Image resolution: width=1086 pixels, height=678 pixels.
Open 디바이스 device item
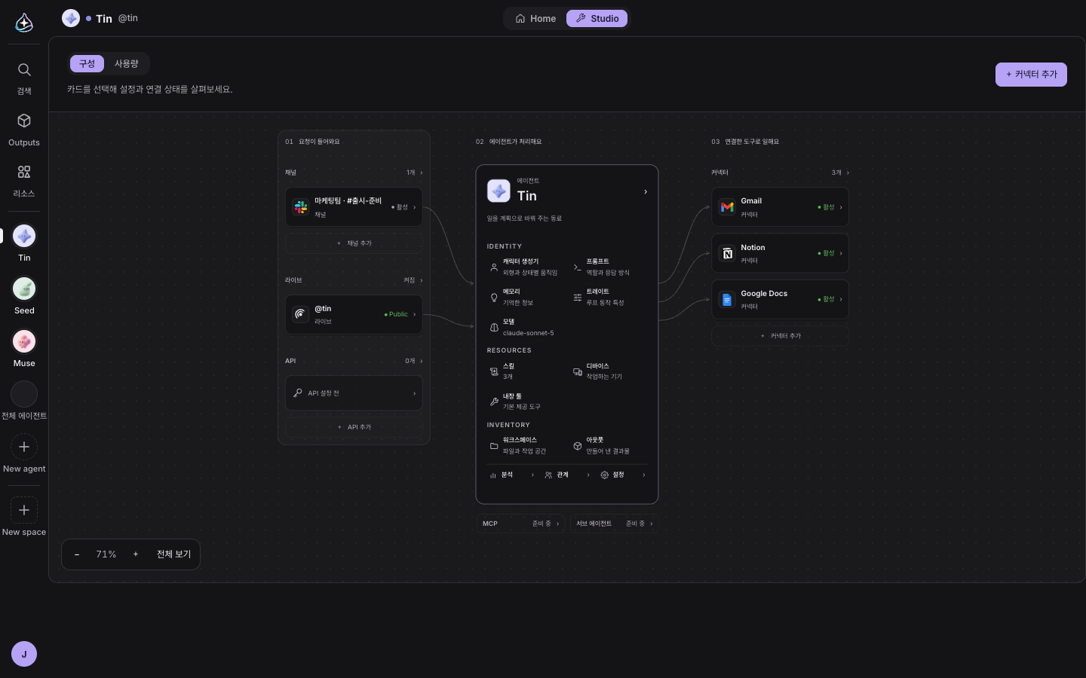tap(609, 371)
